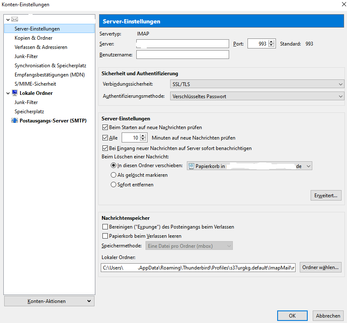347x323 pixels.
Task: Increase the port number with up arrow
Action: click(272, 42)
